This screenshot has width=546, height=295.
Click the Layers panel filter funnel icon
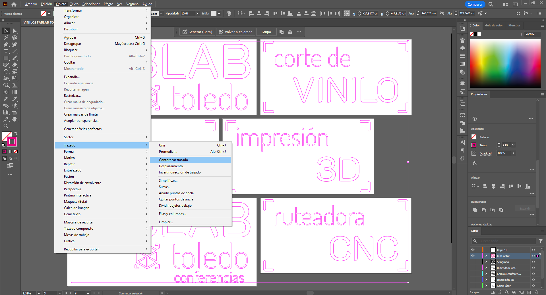(541, 241)
